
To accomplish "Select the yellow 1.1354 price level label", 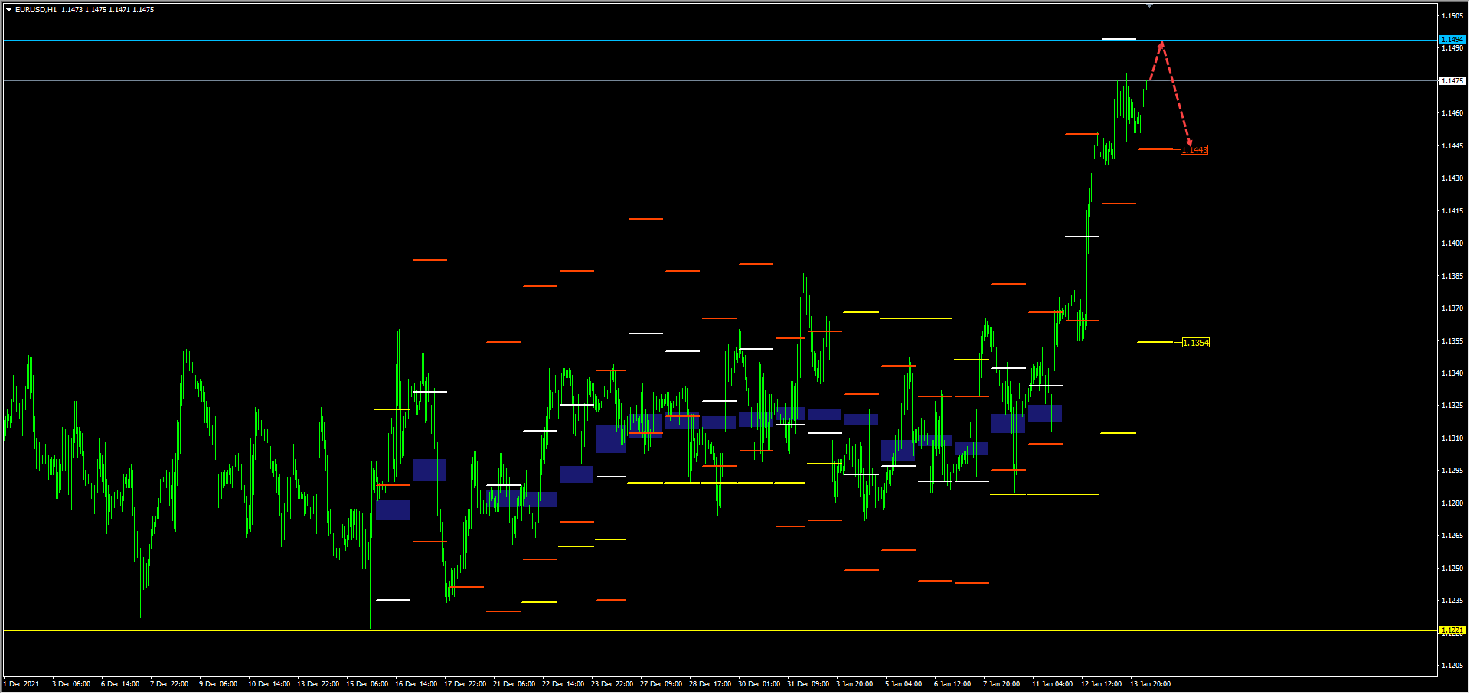I will 1196,343.
